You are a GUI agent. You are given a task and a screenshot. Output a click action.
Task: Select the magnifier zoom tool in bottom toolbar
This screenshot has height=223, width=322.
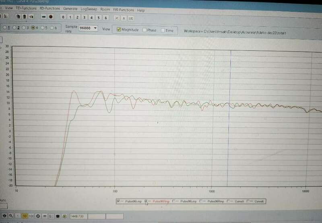[x=11, y=216]
